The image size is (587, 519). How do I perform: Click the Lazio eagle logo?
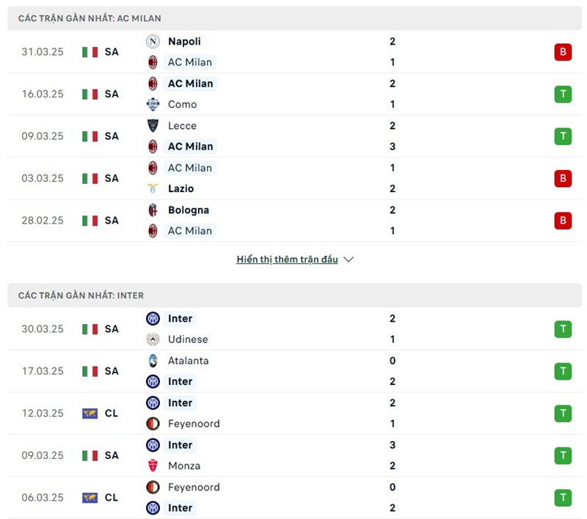click(x=153, y=188)
